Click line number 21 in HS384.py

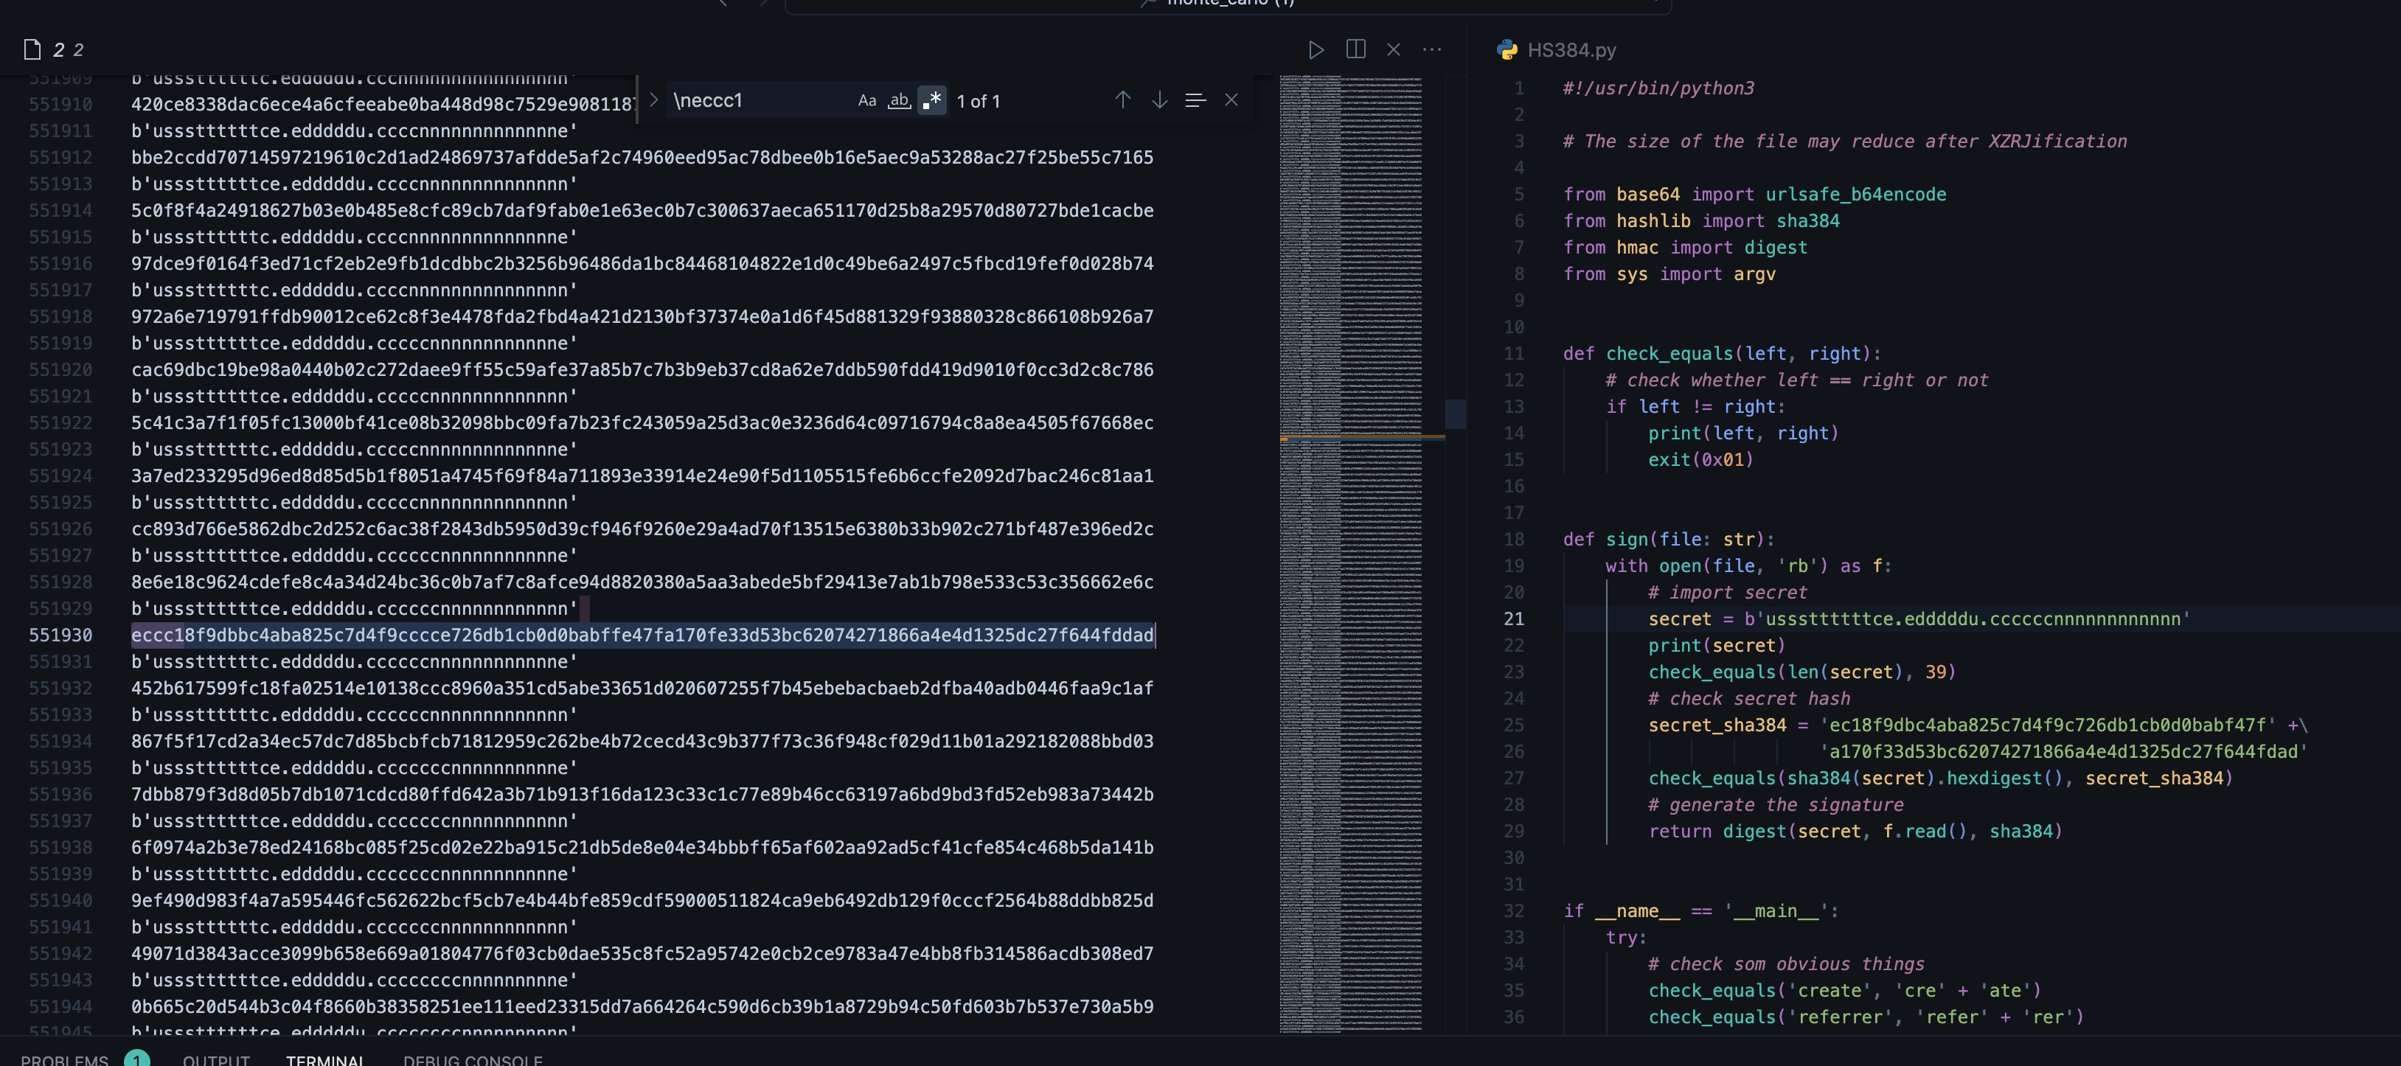(x=1514, y=619)
